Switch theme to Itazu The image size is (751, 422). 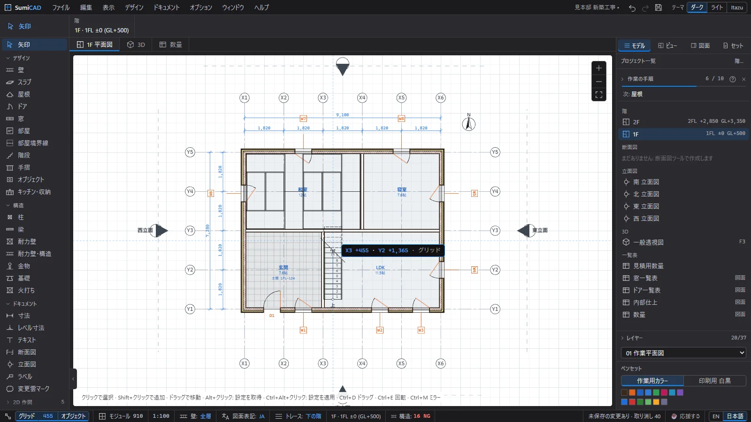click(x=737, y=8)
